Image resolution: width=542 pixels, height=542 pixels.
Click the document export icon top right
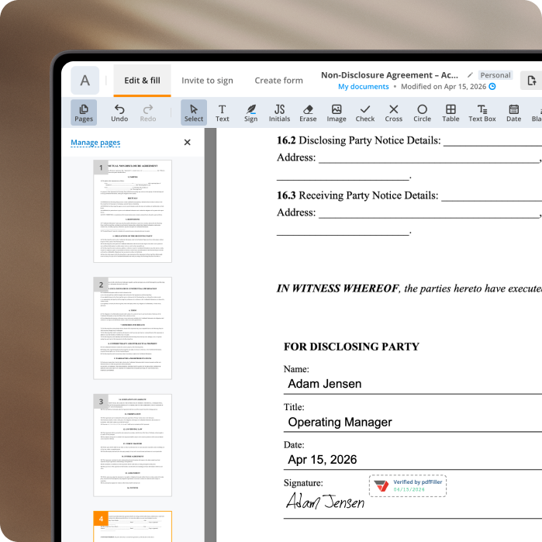532,81
